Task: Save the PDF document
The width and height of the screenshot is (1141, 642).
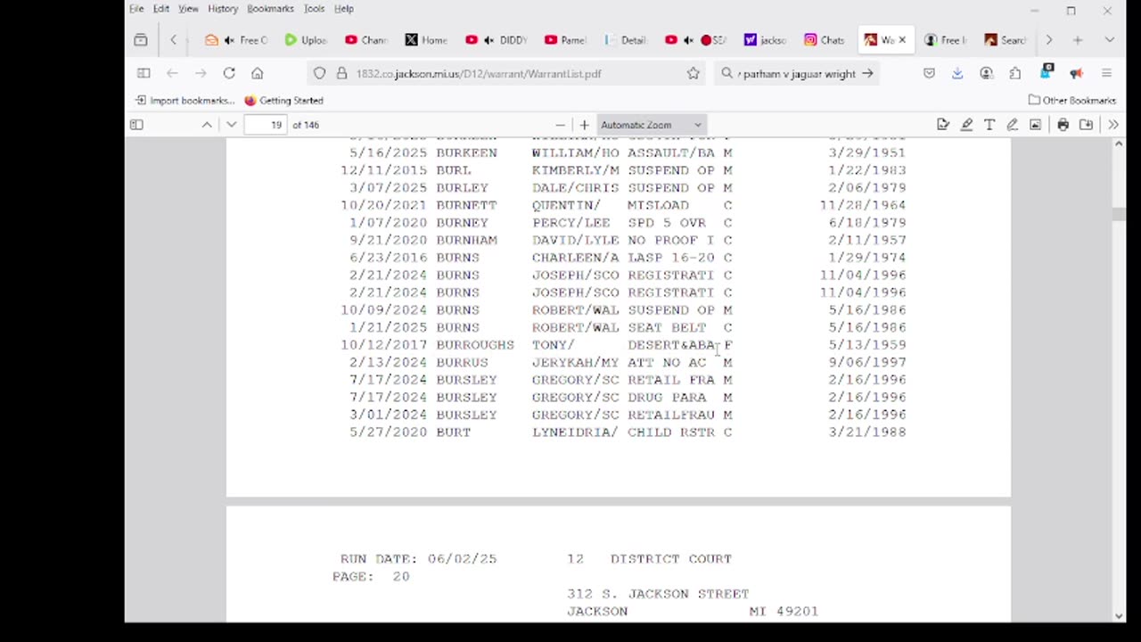Action: tap(1086, 125)
